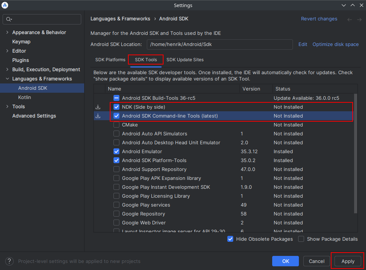Toggle Android SDK Build-Tools 36-rc5 checkbox
Screen dimensions: 366x270
(116, 98)
